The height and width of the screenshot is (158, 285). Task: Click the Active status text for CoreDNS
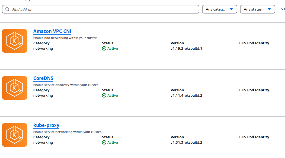point(113,96)
